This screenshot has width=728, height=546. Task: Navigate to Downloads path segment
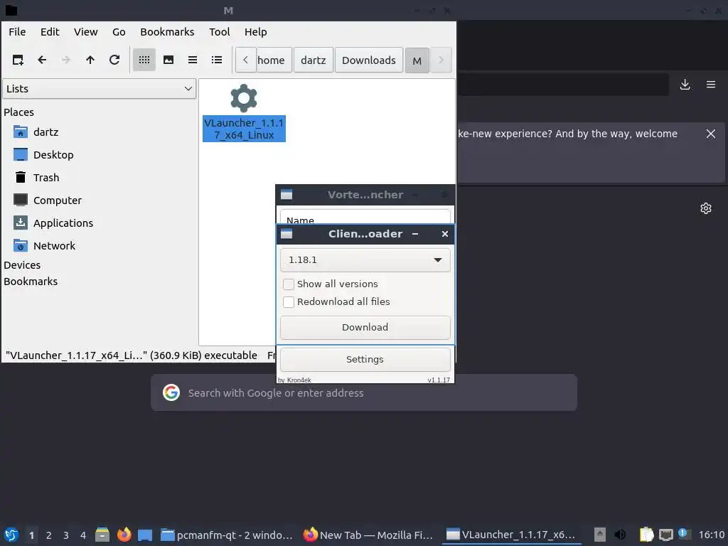(369, 60)
